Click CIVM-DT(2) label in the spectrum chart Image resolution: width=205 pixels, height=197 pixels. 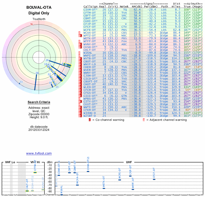pyautogui.click(x=88, y=163)
